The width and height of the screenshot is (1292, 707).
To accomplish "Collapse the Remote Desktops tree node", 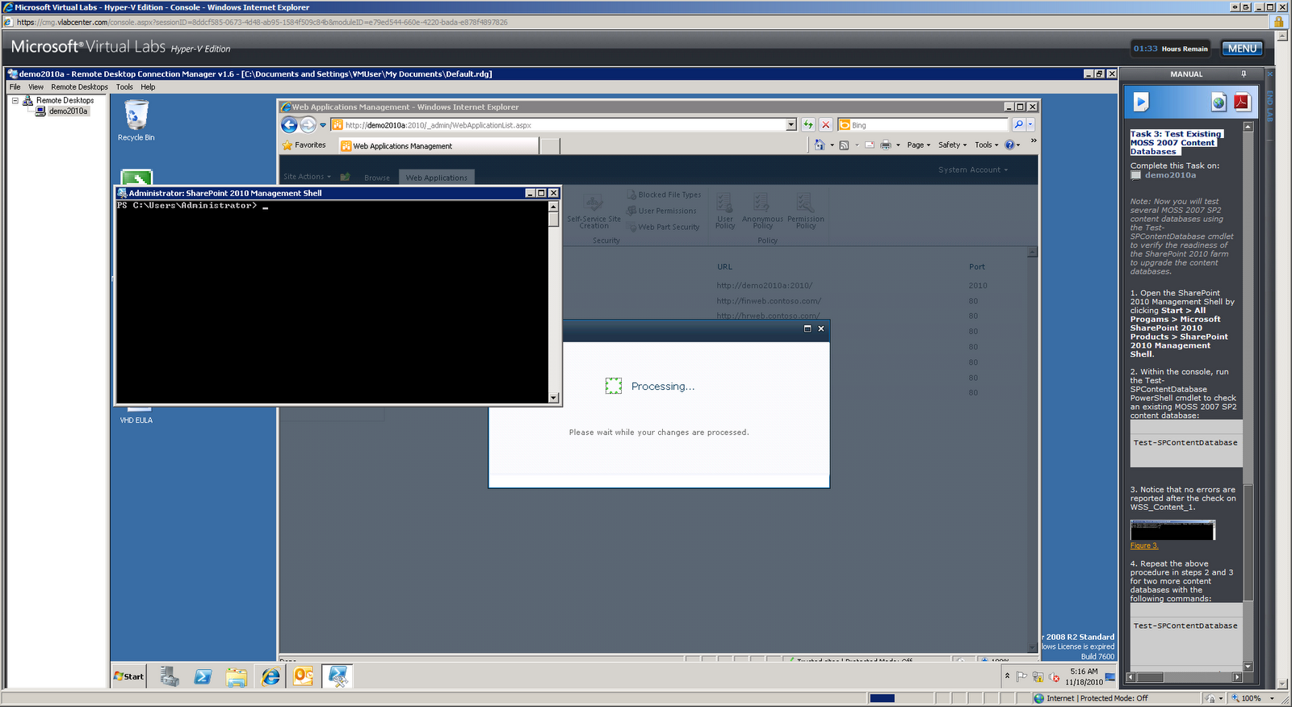I will tap(15, 101).
